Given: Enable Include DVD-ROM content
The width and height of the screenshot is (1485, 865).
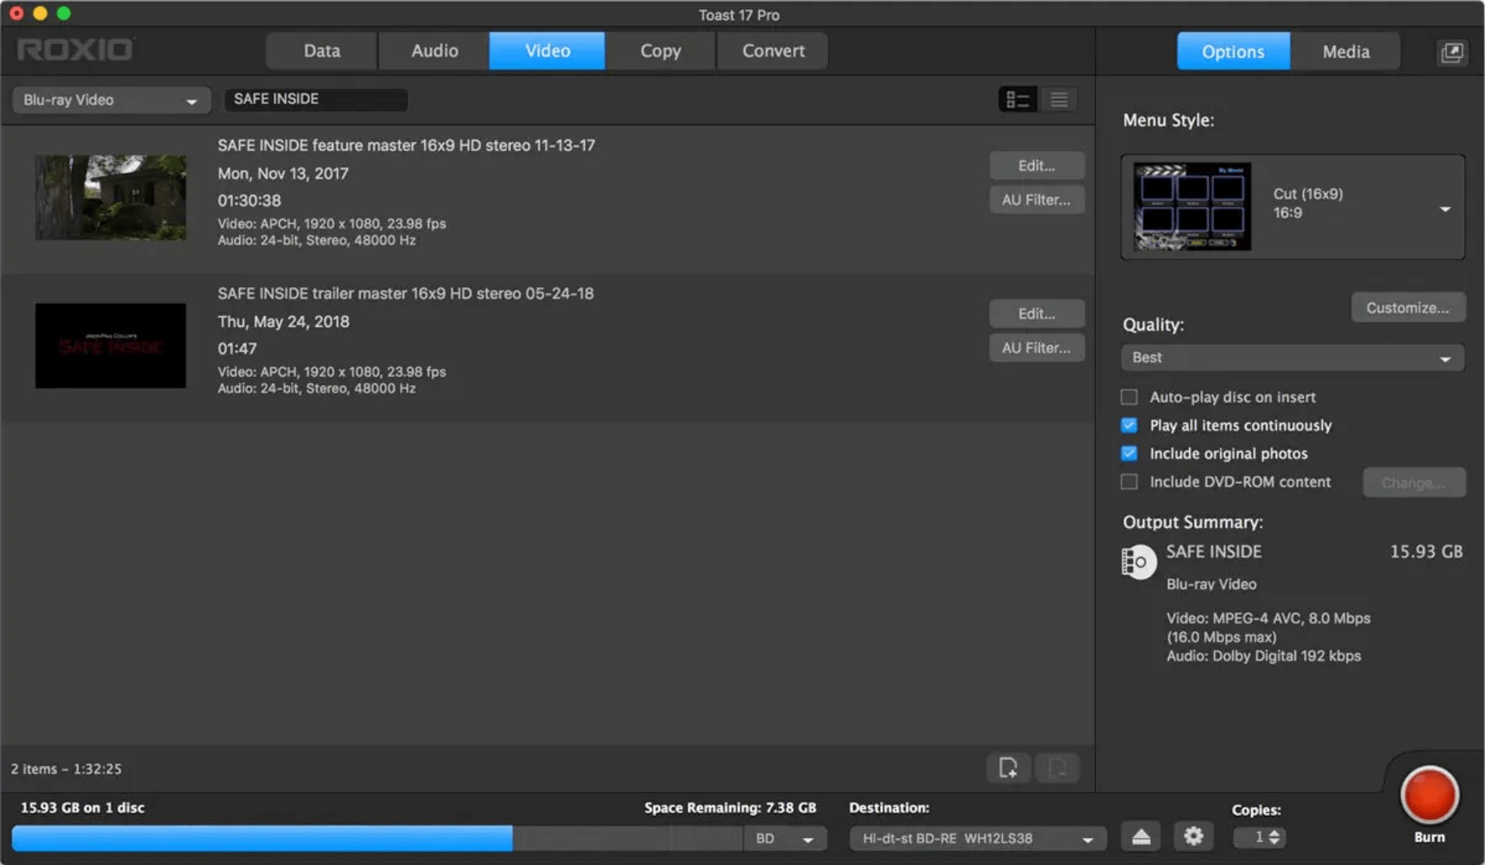Looking at the screenshot, I should pyautogui.click(x=1129, y=481).
